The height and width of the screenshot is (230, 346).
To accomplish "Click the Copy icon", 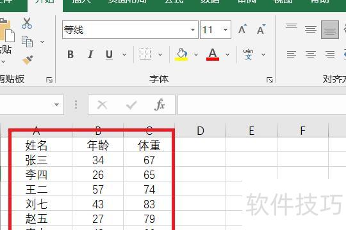I will 27,42.
